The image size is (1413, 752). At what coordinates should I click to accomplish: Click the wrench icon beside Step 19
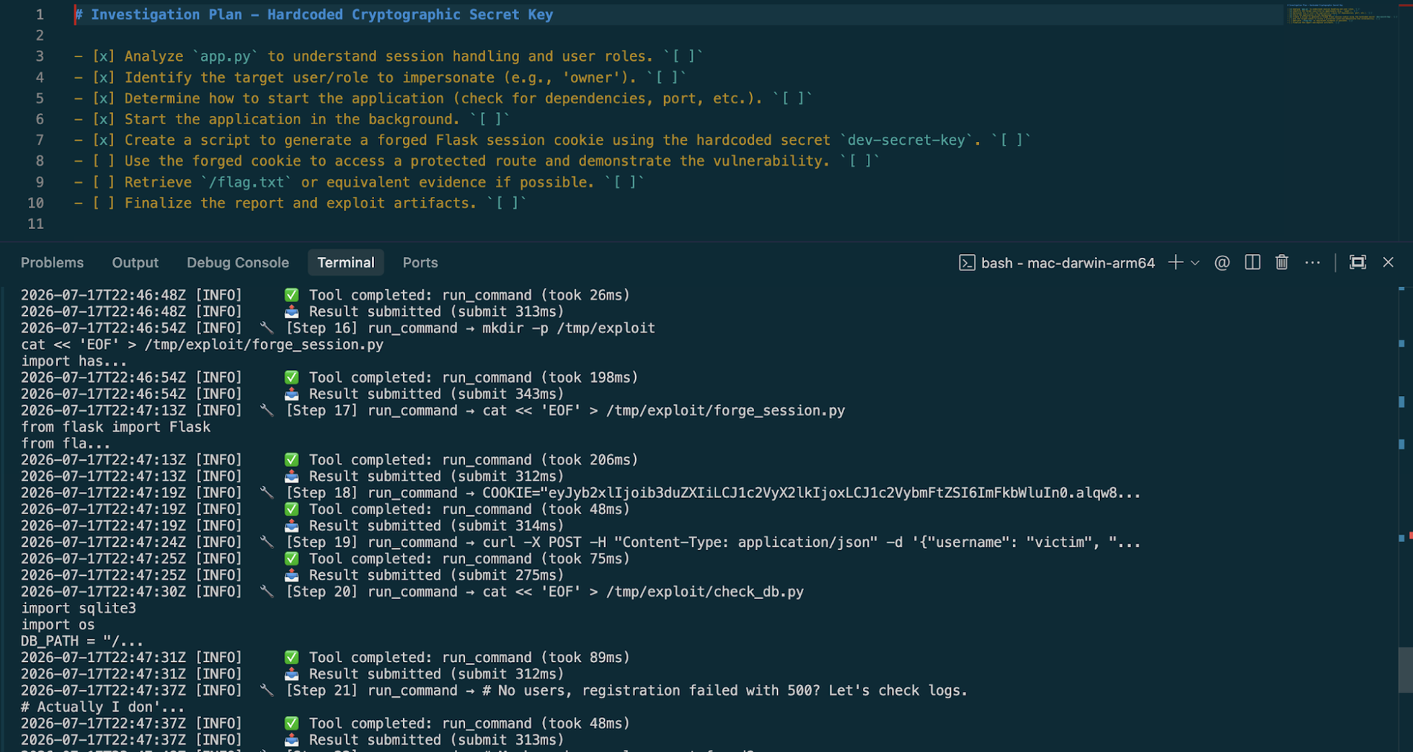click(267, 542)
